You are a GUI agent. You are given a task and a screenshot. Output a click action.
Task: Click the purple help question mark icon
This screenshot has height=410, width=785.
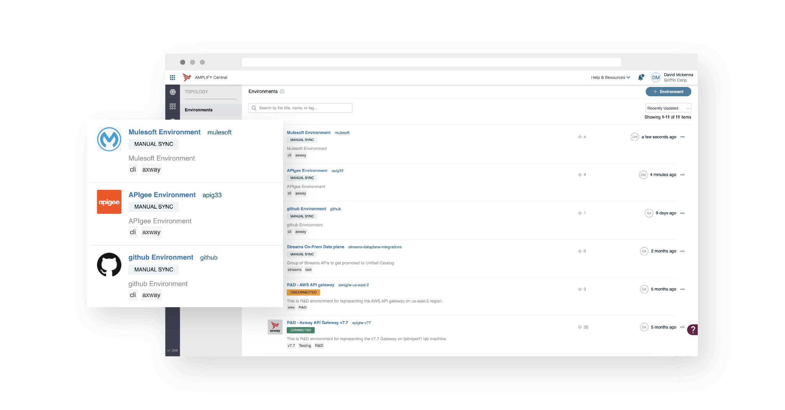[x=692, y=330]
